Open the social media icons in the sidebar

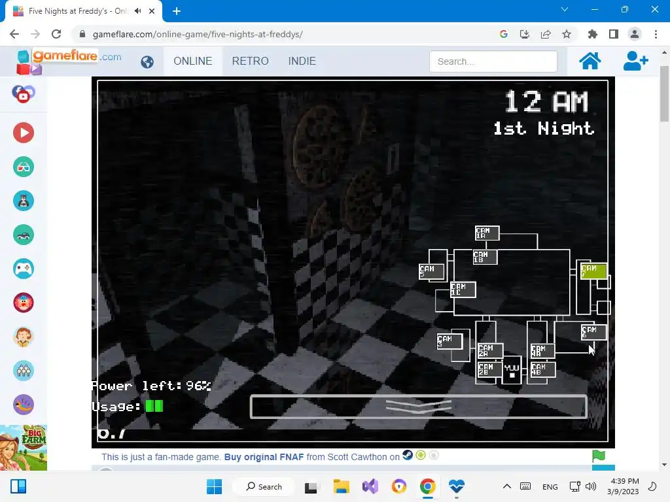tap(24, 94)
